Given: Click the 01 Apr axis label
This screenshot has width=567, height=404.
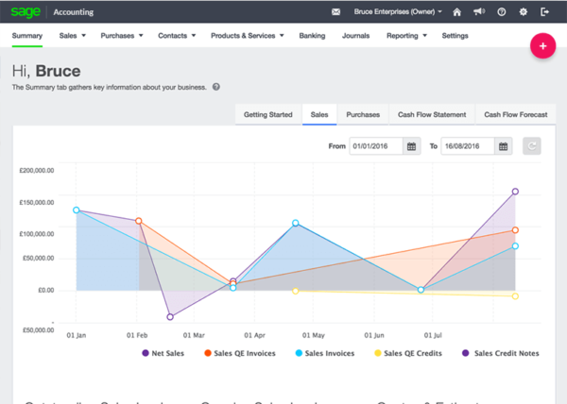Looking at the screenshot, I should [x=254, y=335].
